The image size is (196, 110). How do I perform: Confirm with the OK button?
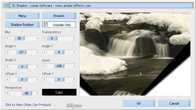139,104
